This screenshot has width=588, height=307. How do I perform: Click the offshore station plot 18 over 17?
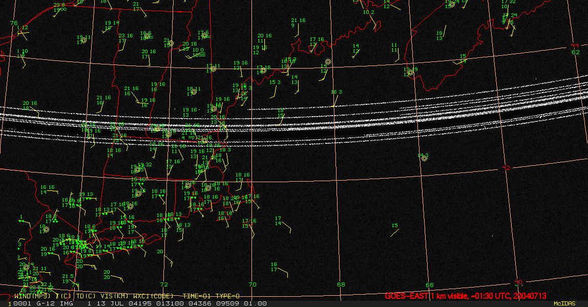click(x=274, y=267)
